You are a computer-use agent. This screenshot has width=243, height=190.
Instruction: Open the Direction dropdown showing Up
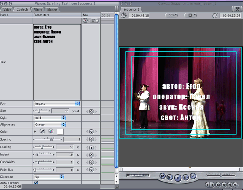(49, 177)
